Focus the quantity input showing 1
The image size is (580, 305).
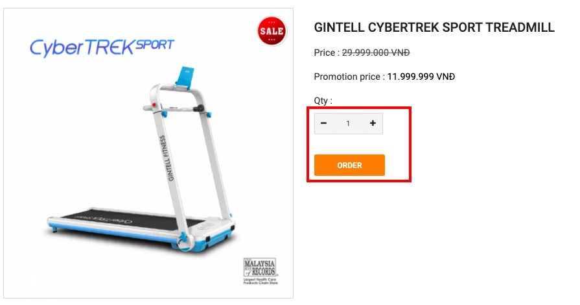348,123
